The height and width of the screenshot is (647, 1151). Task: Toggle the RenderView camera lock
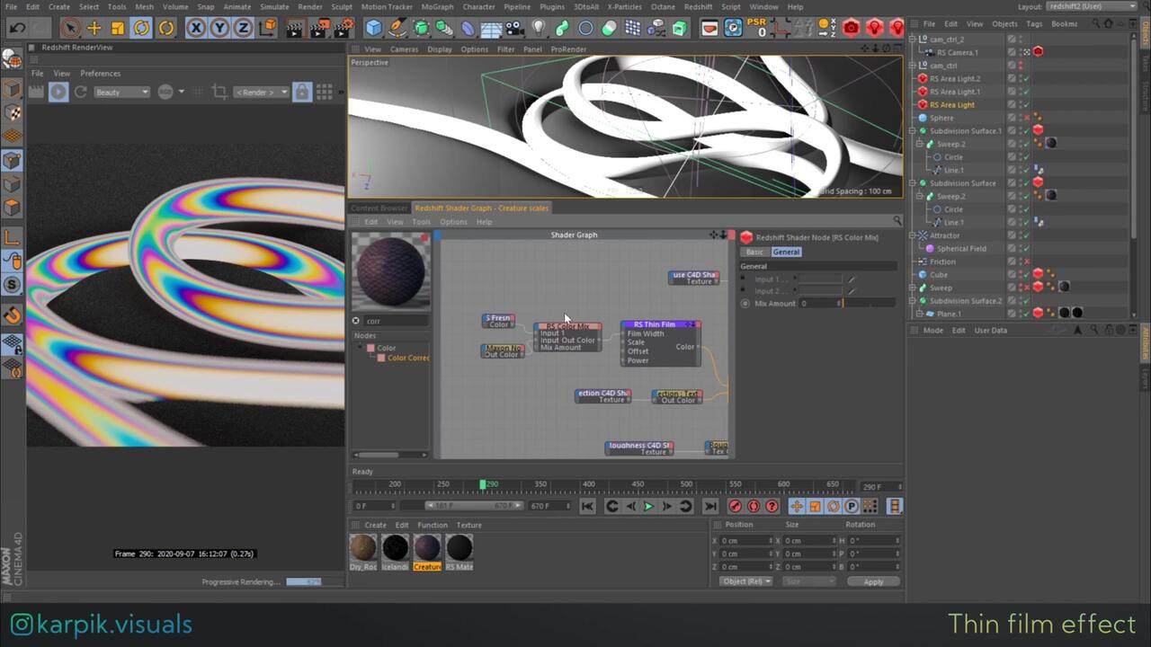click(302, 92)
